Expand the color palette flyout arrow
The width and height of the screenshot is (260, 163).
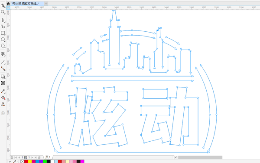(x=10, y=162)
